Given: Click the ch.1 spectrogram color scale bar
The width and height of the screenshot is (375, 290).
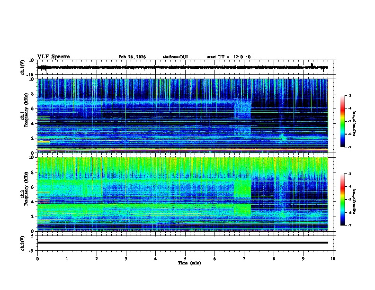Looking at the screenshot, I should (342, 121).
